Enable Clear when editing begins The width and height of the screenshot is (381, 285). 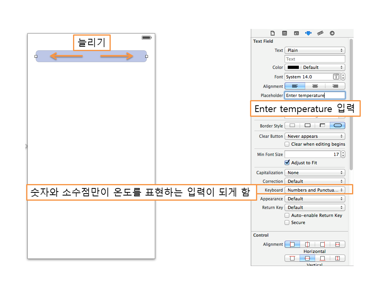coord(287,144)
